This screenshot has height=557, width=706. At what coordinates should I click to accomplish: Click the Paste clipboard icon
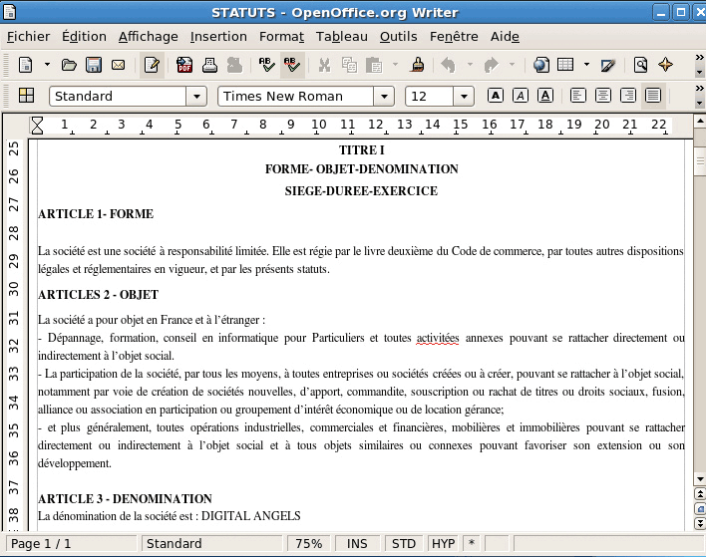pyautogui.click(x=374, y=65)
